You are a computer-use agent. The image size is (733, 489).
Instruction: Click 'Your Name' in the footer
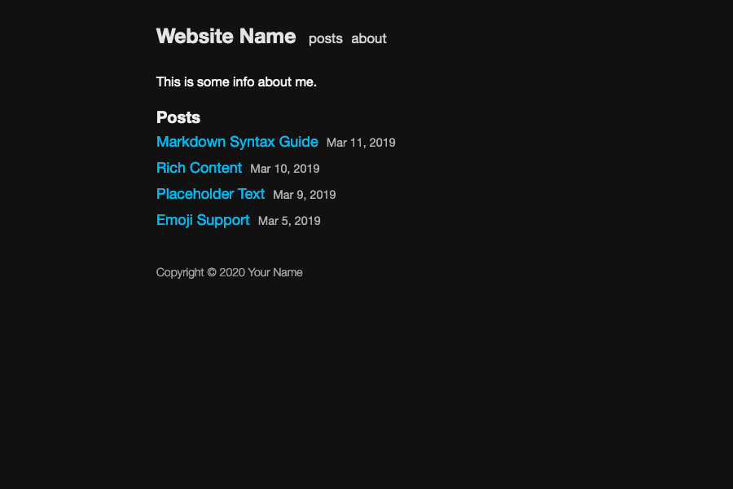click(x=275, y=273)
